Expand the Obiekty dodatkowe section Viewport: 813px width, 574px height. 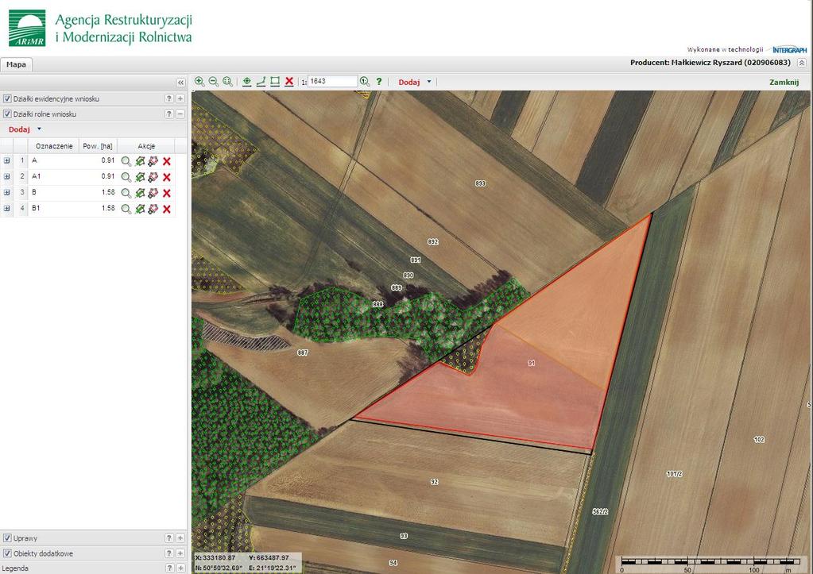180,553
